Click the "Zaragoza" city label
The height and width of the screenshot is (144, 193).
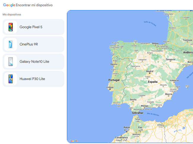pyautogui.click(x=170, y=59)
